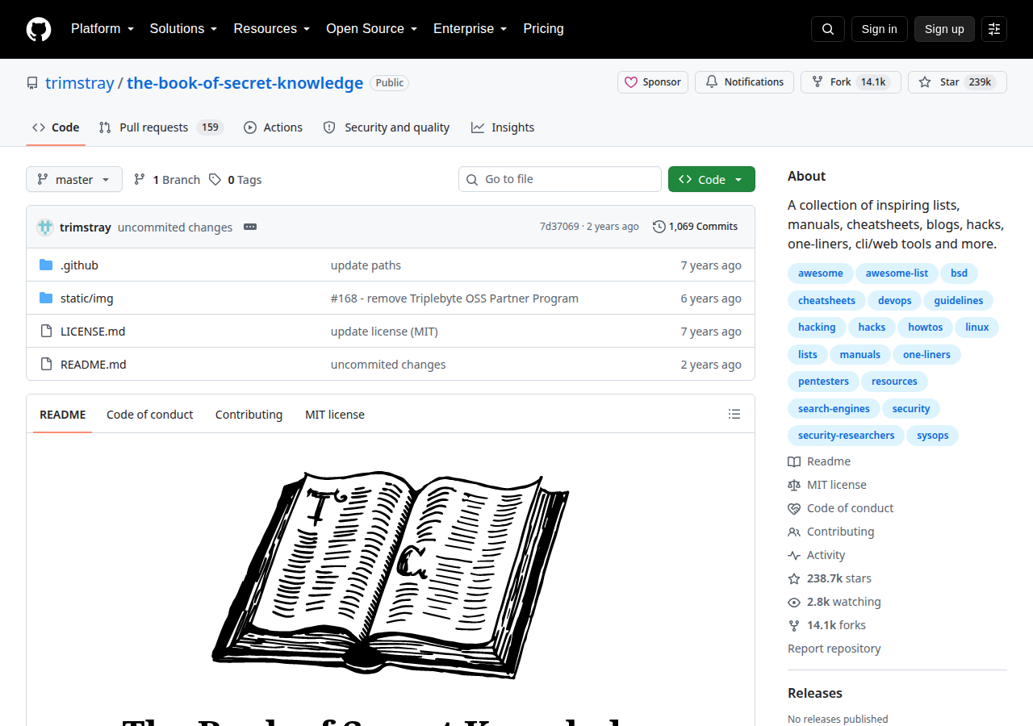
Task: Expand the Platform menu
Action: 102,29
